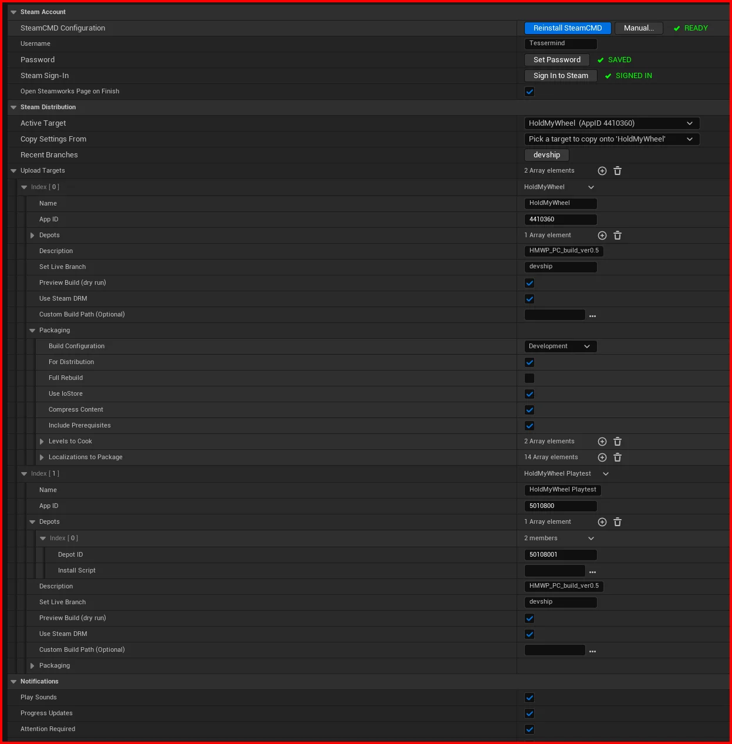Screen dimensions: 732x744
Task: Toggle Compress Content checkbox
Action: pos(529,410)
